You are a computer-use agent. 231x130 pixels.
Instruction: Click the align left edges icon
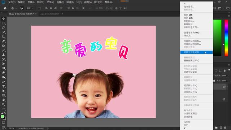[x=46, y=8]
